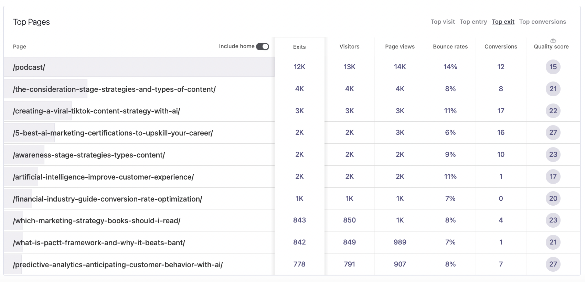
Task: Click the viral TikTok content strategy page
Action: click(x=96, y=111)
